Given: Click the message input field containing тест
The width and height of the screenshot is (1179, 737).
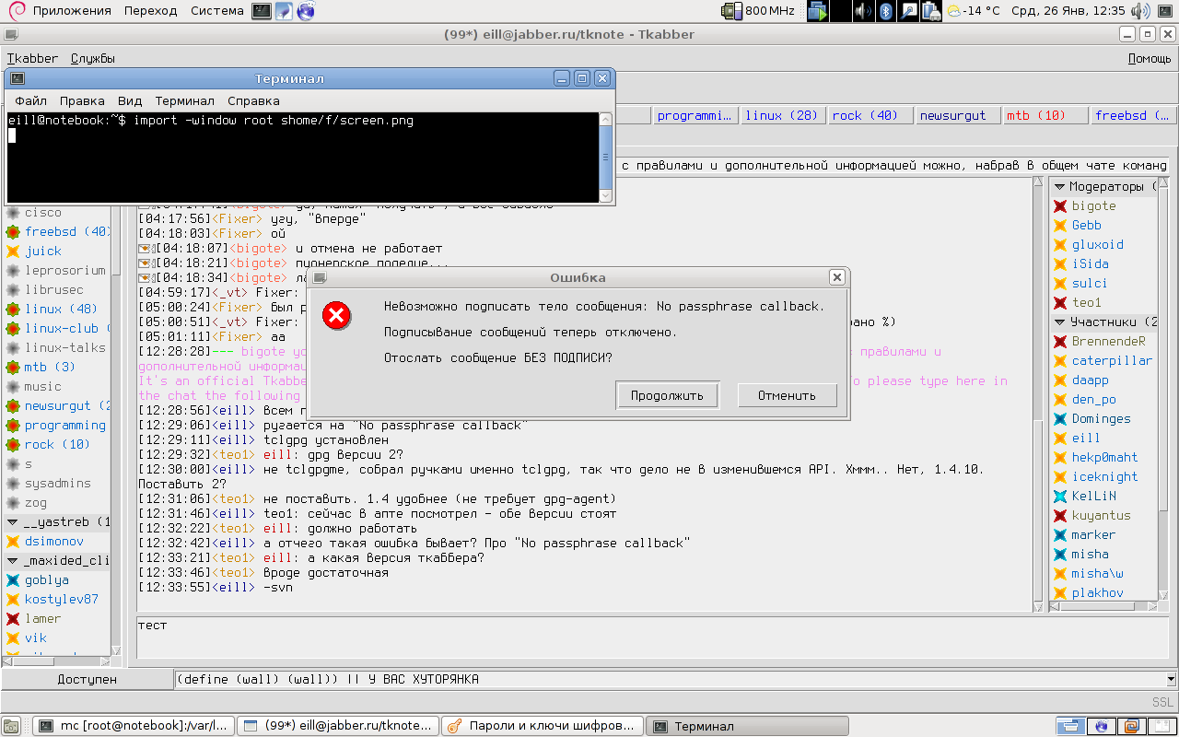Looking at the screenshot, I should pos(652,636).
